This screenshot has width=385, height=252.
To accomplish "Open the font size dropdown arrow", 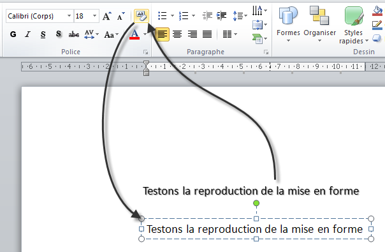I will pyautogui.click(x=95, y=16).
